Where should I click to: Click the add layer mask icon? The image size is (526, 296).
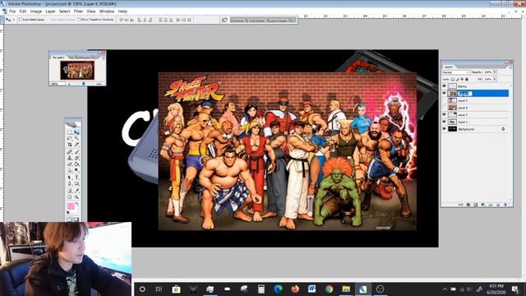476,205
